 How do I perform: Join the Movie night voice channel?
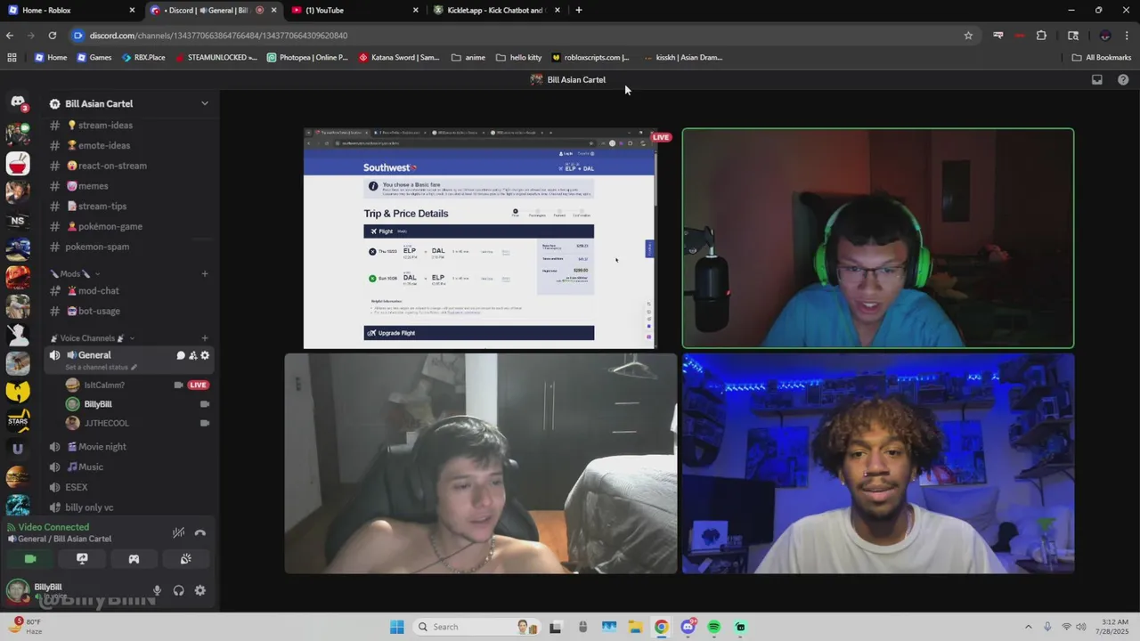point(128,447)
